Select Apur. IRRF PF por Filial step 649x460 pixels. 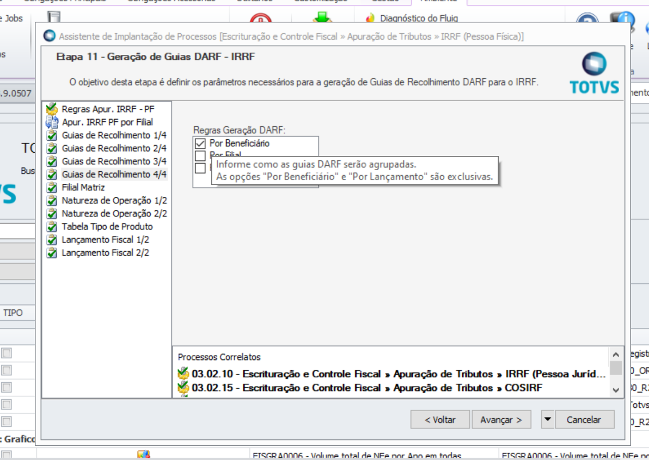click(108, 122)
